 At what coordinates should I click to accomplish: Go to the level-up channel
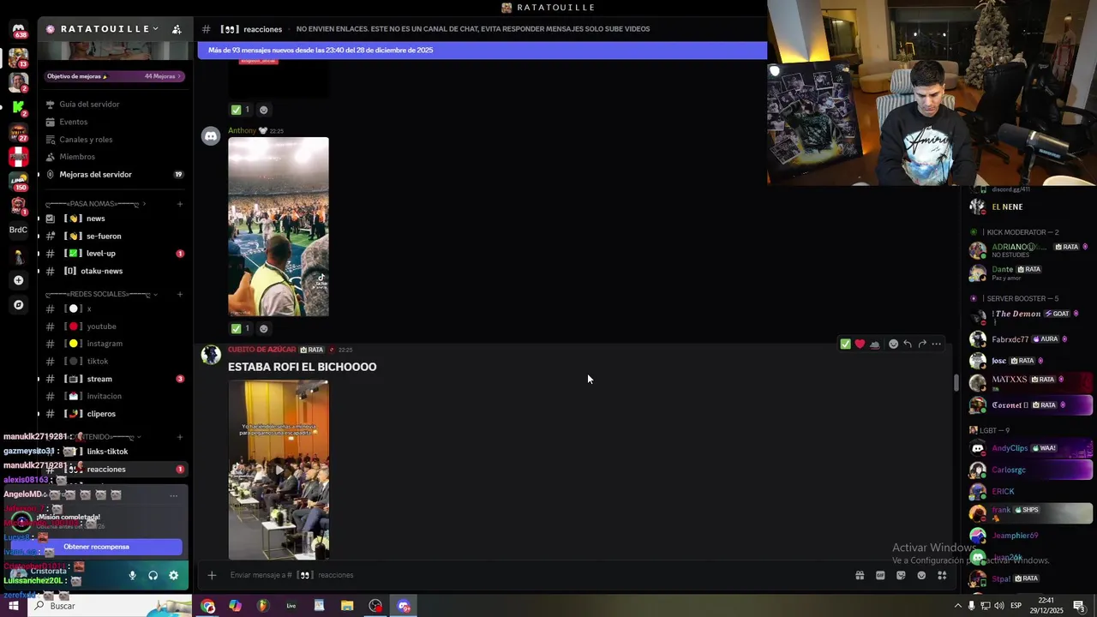pyautogui.click(x=115, y=254)
